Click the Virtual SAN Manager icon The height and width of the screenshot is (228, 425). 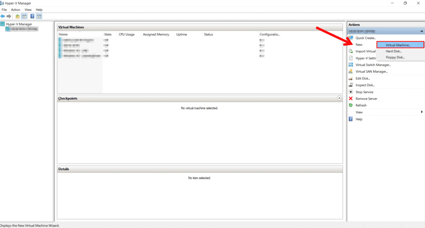(x=351, y=72)
